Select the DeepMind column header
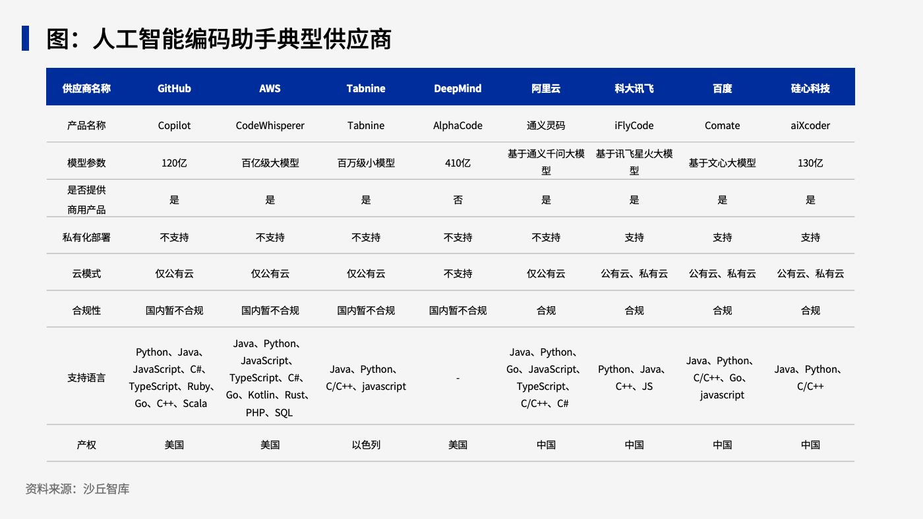The height and width of the screenshot is (519, 923). pyautogui.click(x=458, y=88)
